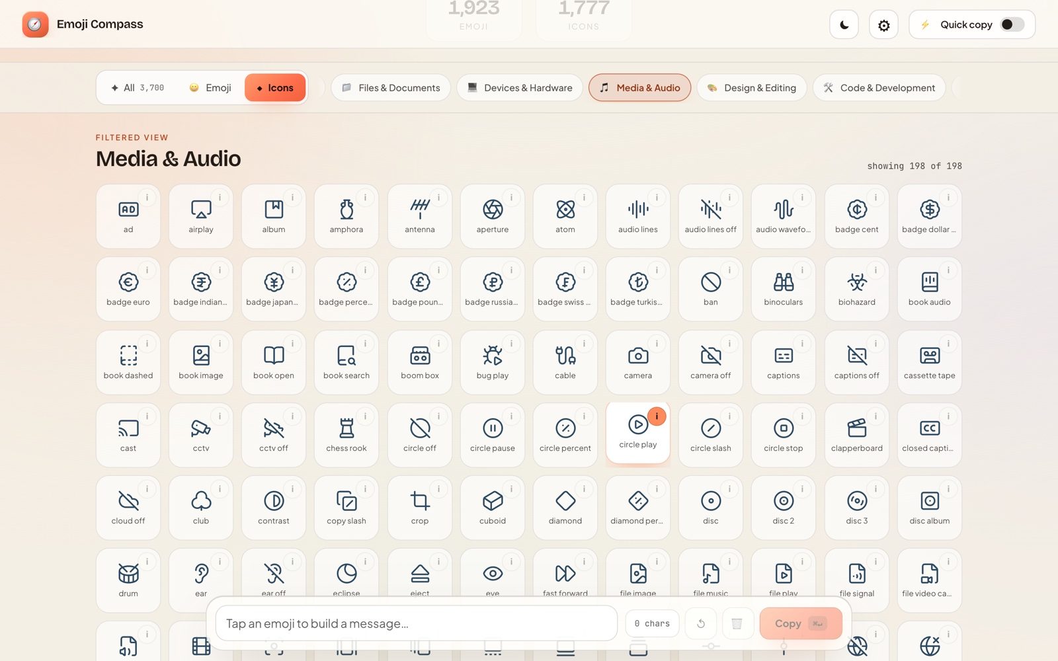Click the "showing 198 of 198" text
Viewport: 1058px width, 661px height.
click(915, 166)
